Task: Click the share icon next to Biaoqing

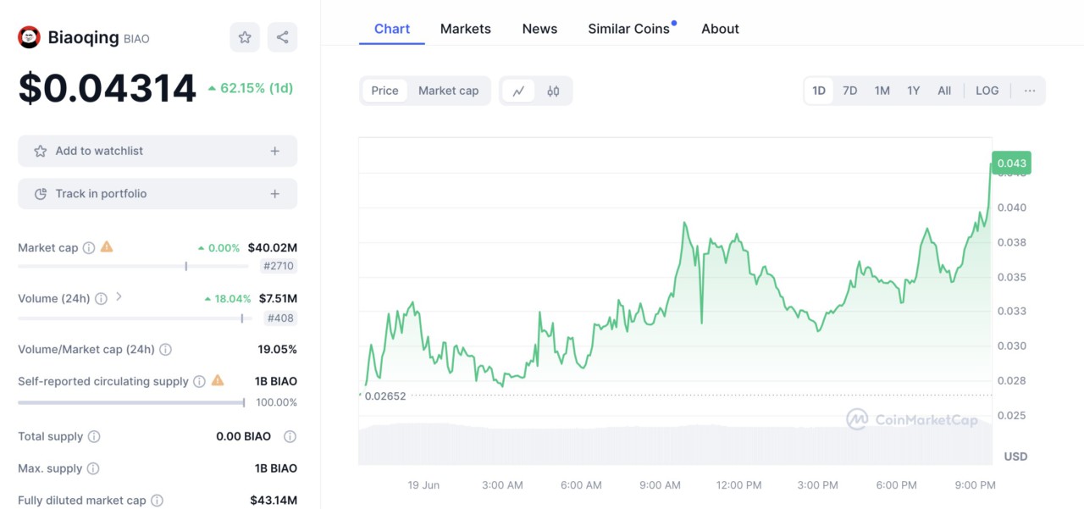Action: [282, 37]
